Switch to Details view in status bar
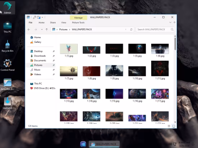198x148 pixels. pyautogui.click(x=169, y=126)
